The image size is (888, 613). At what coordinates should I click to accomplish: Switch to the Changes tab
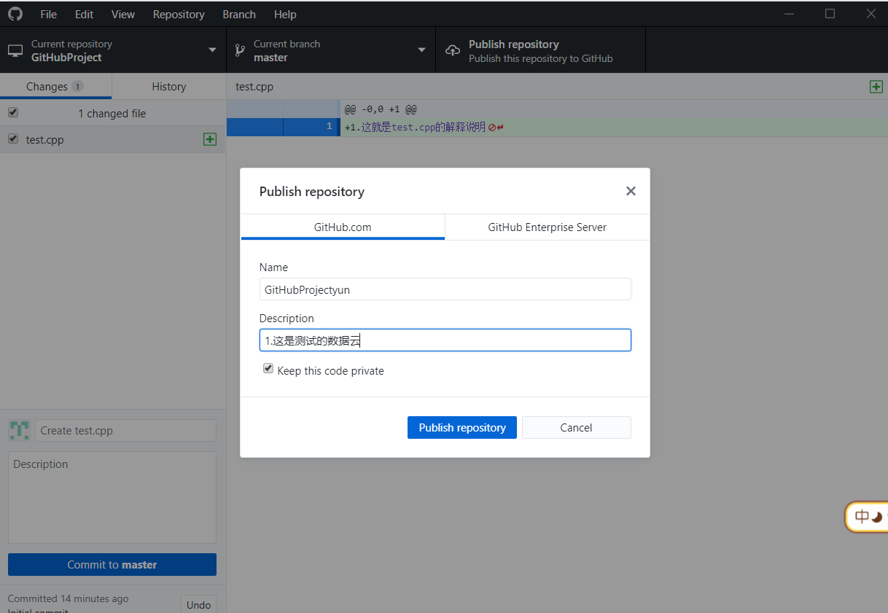(x=55, y=86)
